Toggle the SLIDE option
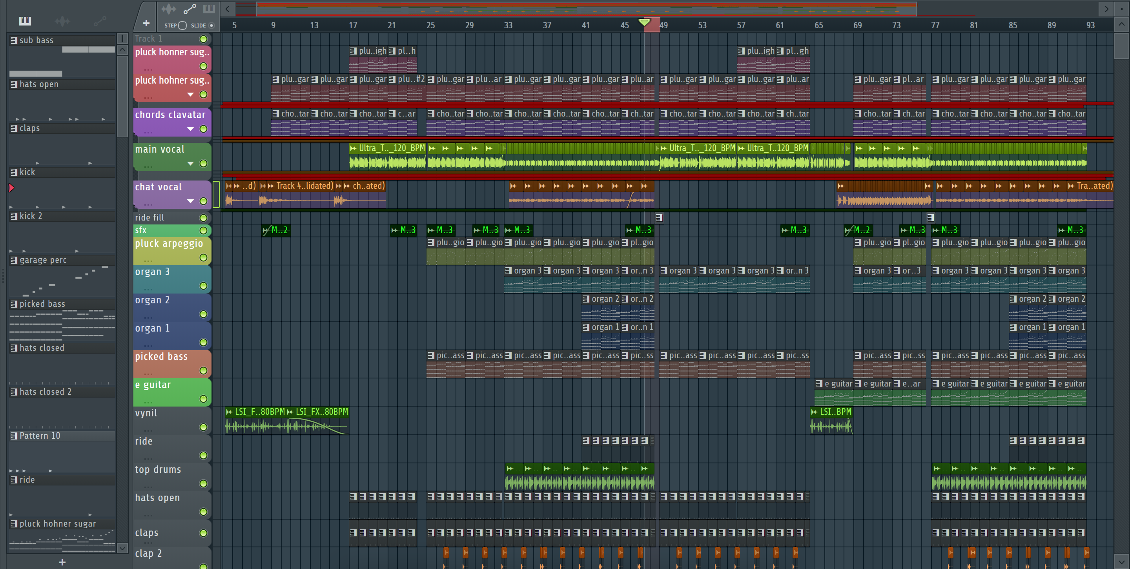 (211, 26)
